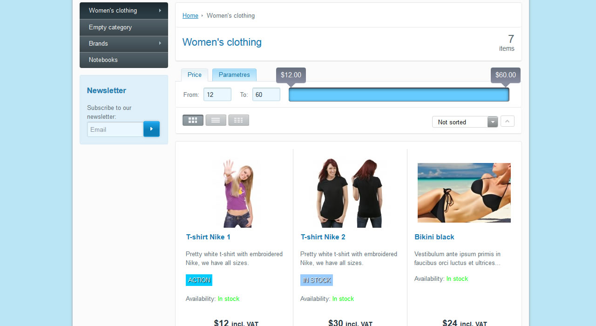Click the ACTION label on T-shirt Nike 1
This screenshot has width=596, height=326.
199,280
